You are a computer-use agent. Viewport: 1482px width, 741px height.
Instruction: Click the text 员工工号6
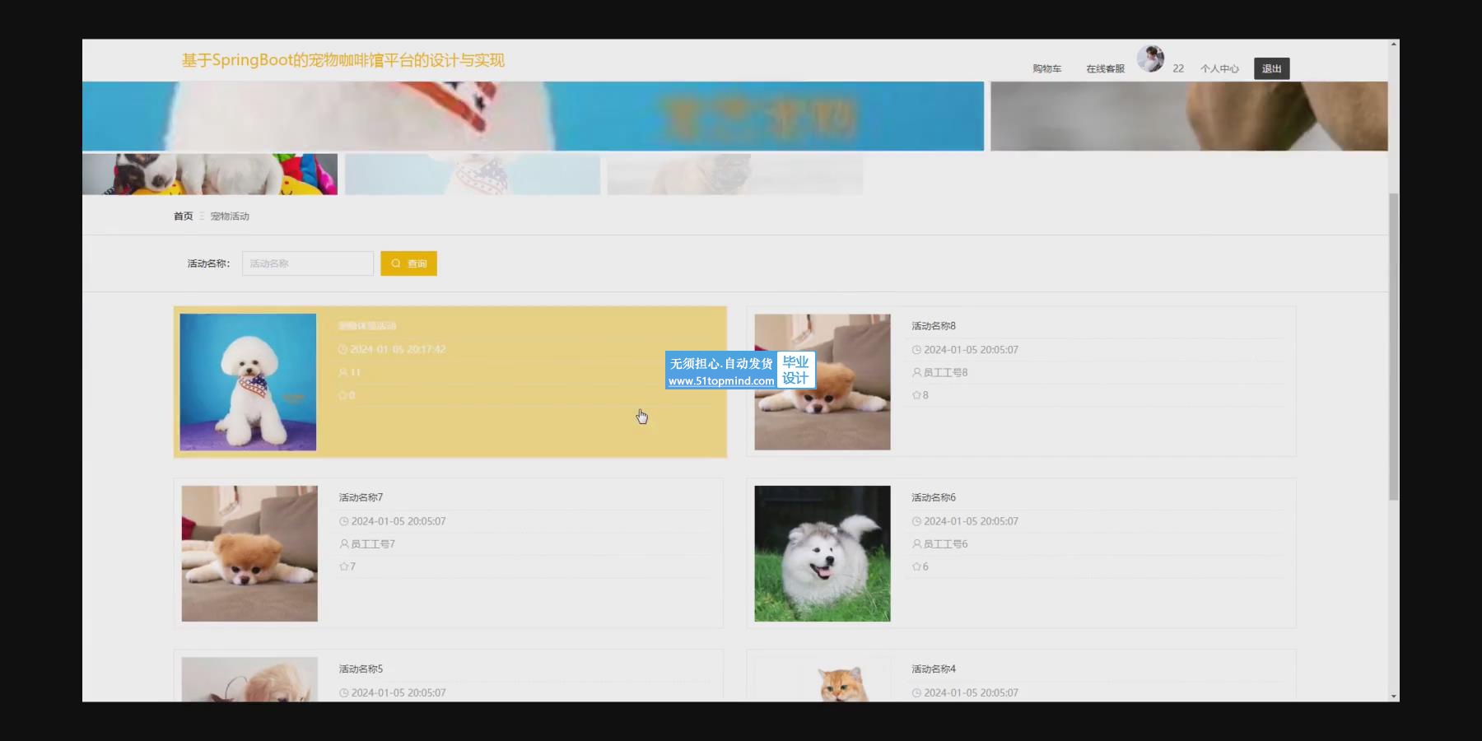[945, 543]
